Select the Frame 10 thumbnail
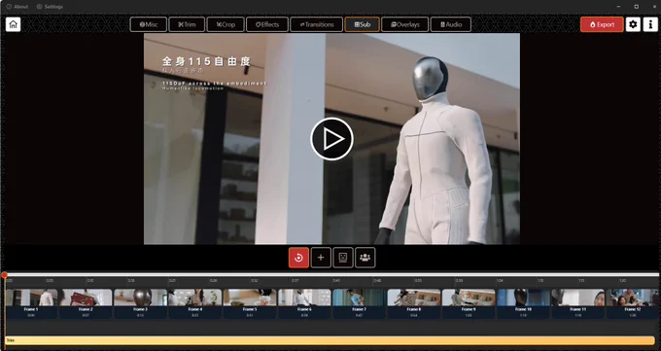 523,303
